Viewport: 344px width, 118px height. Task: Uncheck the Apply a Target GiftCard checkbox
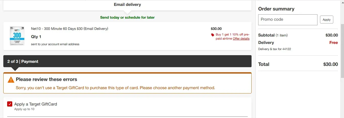pyautogui.click(x=10, y=104)
